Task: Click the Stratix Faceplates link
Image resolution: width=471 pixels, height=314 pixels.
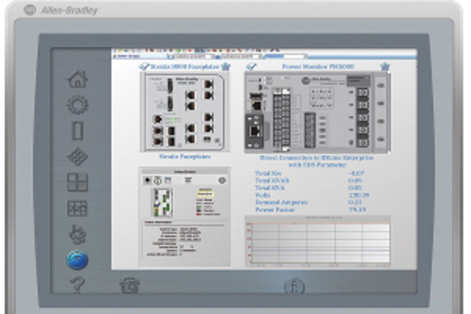Action: click(x=185, y=157)
